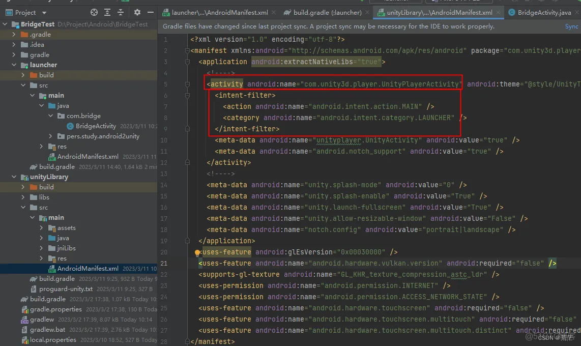This screenshot has width=581, height=346.
Task: Click the lightbulb intention icon on line 20
Action: click(x=197, y=253)
